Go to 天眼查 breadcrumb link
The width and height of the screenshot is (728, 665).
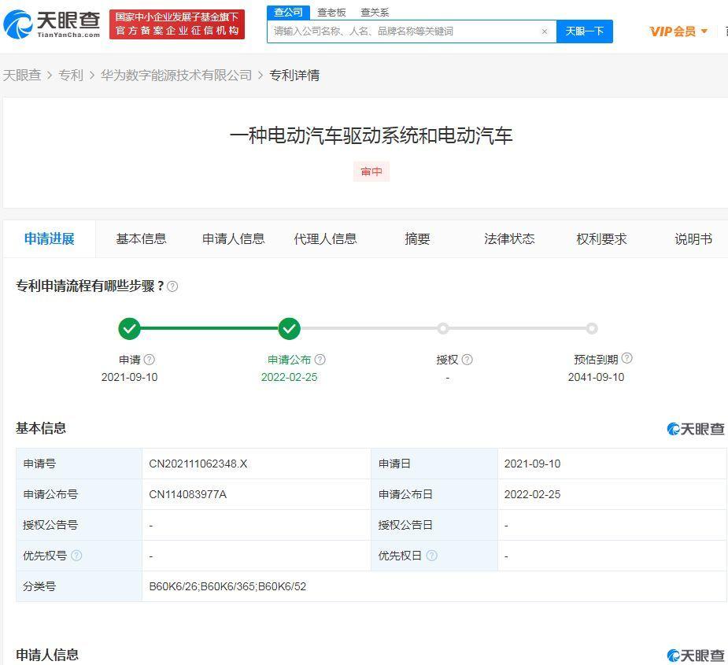[x=22, y=76]
